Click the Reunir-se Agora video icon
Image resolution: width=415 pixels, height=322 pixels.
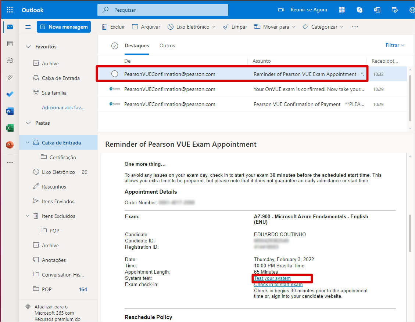pos(281,10)
